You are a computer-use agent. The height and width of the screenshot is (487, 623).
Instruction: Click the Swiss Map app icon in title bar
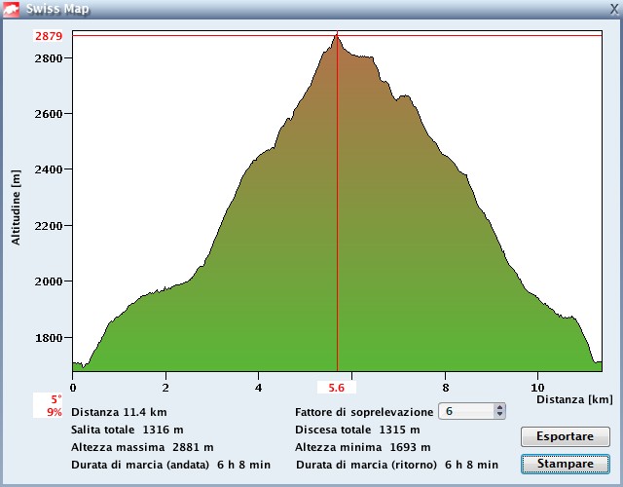[11, 9]
